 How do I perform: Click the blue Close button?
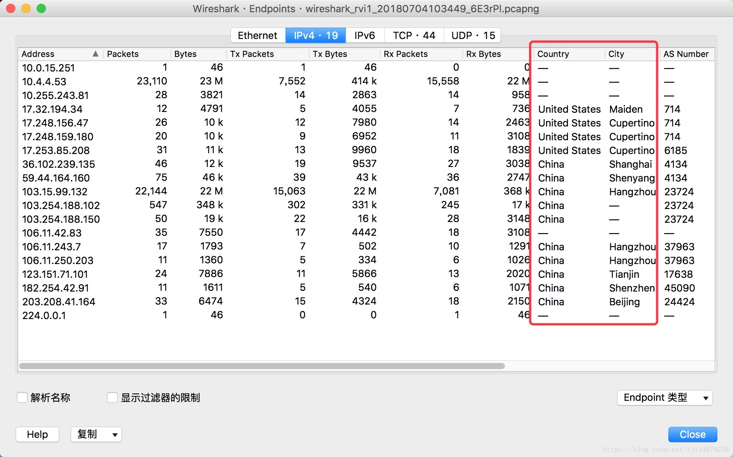[692, 434]
